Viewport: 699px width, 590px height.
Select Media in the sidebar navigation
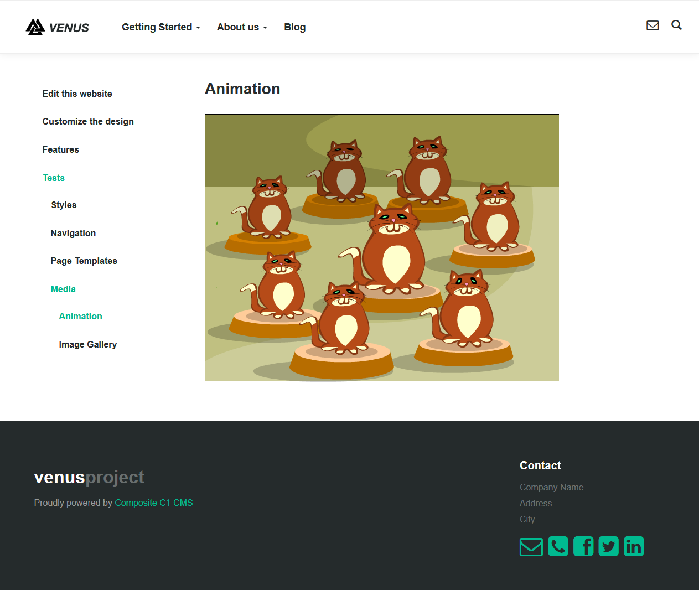pos(63,289)
